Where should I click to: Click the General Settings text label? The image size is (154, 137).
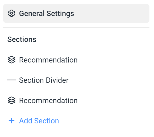point(47,14)
